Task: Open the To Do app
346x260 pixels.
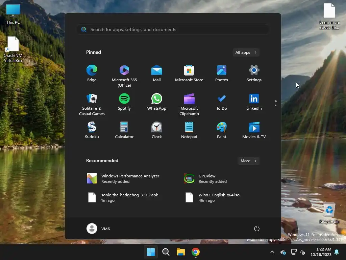Action: click(x=222, y=102)
